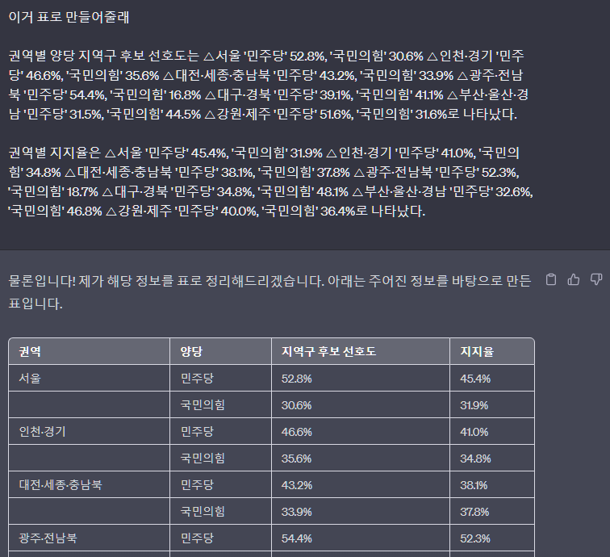Click the 지지율 column header
The width and height of the screenshot is (610, 557).
(477, 351)
